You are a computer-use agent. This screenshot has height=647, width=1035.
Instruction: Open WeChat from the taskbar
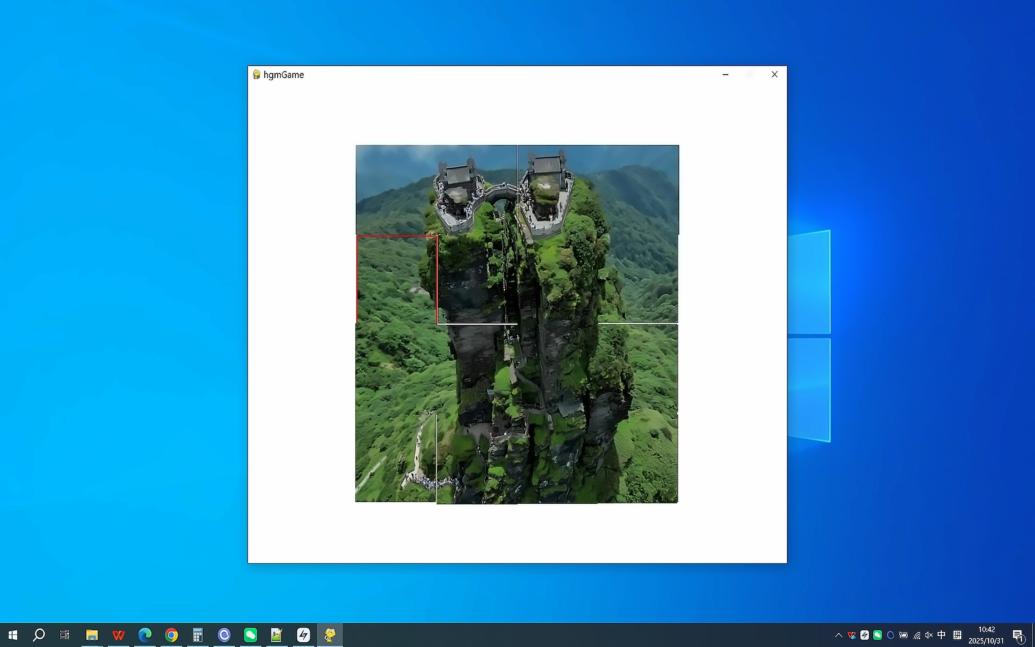pyautogui.click(x=251, y=635)
